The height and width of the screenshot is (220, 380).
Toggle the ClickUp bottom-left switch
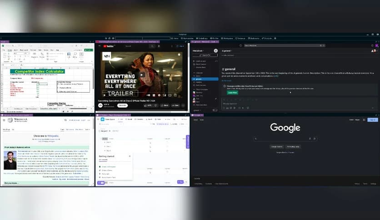[101, 182]
